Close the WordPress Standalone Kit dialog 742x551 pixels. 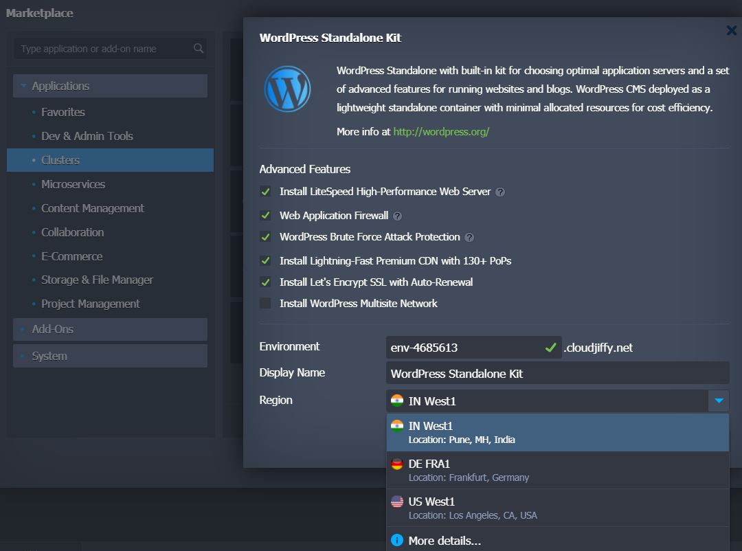[x=732, y=30]
